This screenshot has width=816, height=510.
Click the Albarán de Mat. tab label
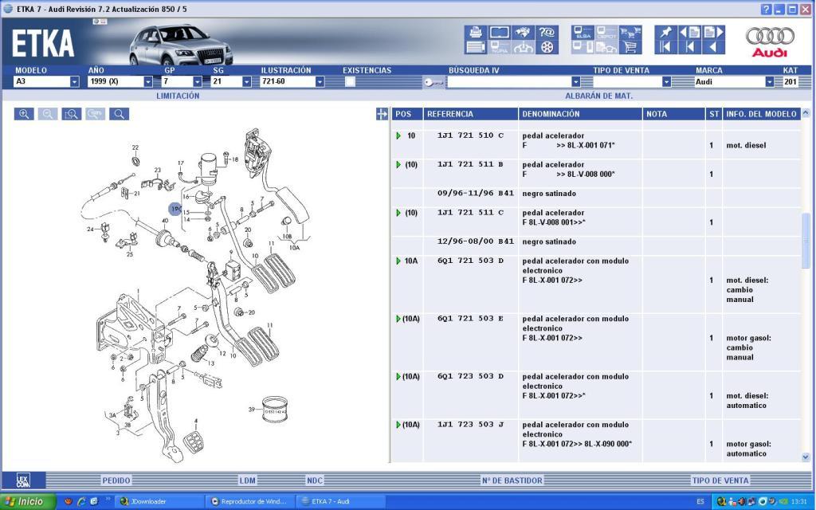598,96
